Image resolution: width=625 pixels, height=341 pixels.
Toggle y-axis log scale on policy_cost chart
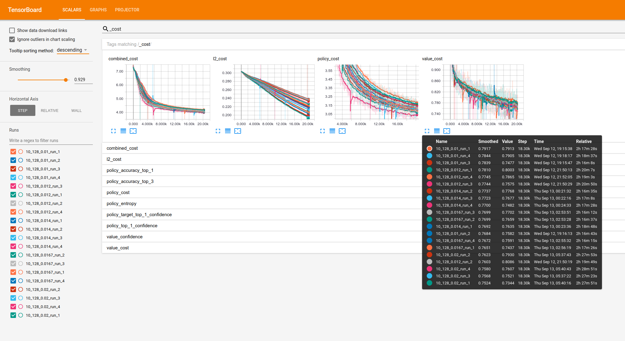pos(332,131)
